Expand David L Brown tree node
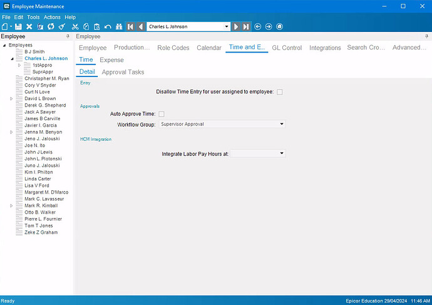 click(11, 99)
